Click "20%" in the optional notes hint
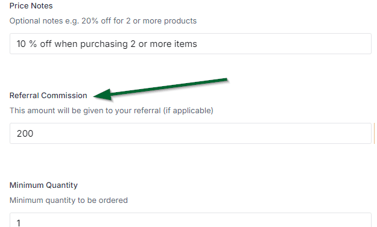The width and height of the screenshot is (377, 227). pos(90,21)
